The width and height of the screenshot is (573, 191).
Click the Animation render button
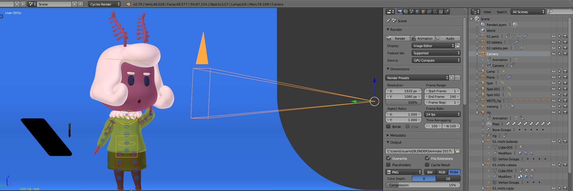pos(422,38)
